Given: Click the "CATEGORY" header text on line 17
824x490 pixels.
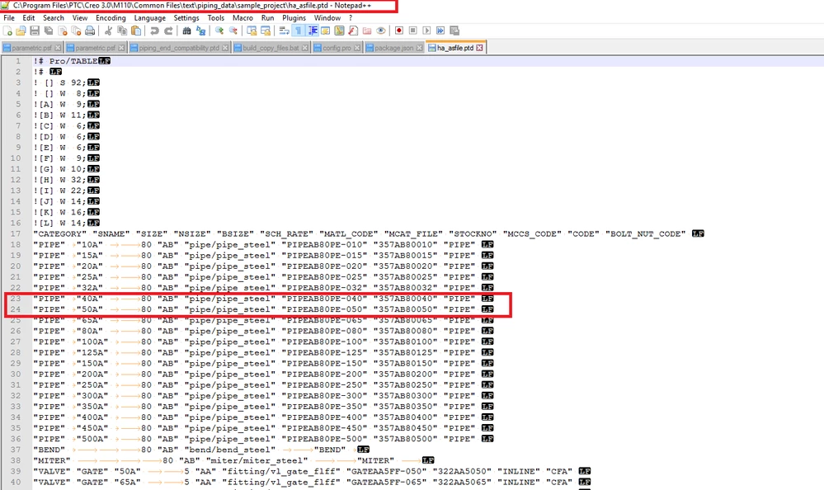Looking at the screenshot, I should (x=60, y=234).
